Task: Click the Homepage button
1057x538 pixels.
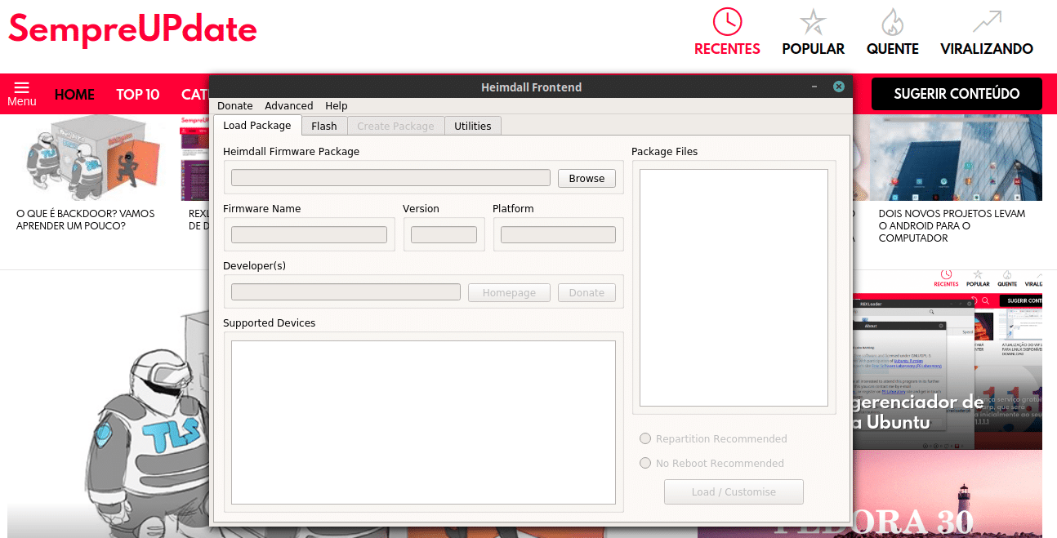Action: 509,292
